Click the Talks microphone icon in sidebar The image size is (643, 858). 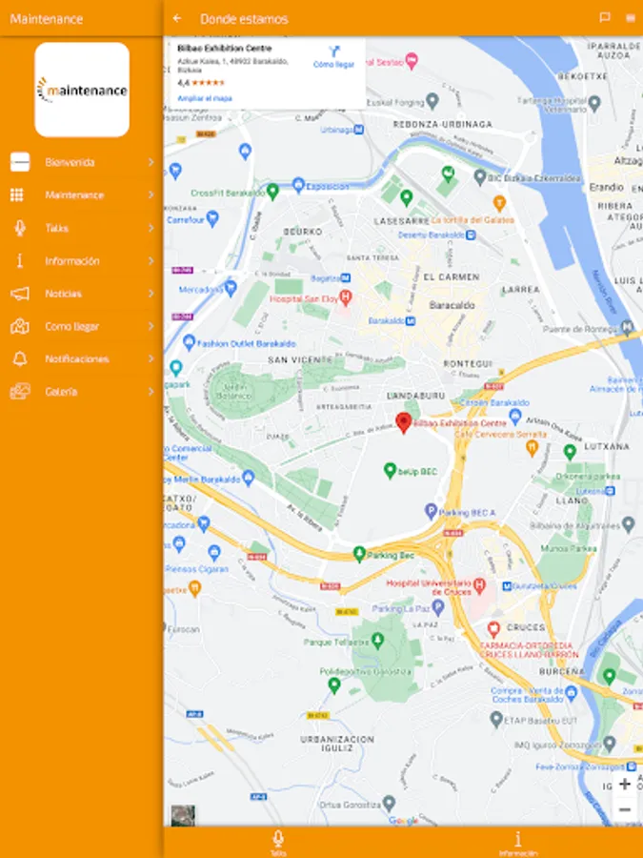pos(20,228)
